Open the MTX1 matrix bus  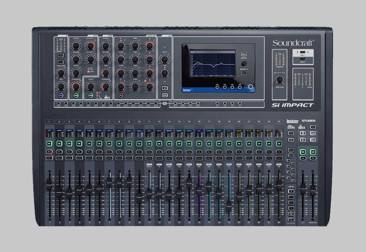[x=175, y=104]
